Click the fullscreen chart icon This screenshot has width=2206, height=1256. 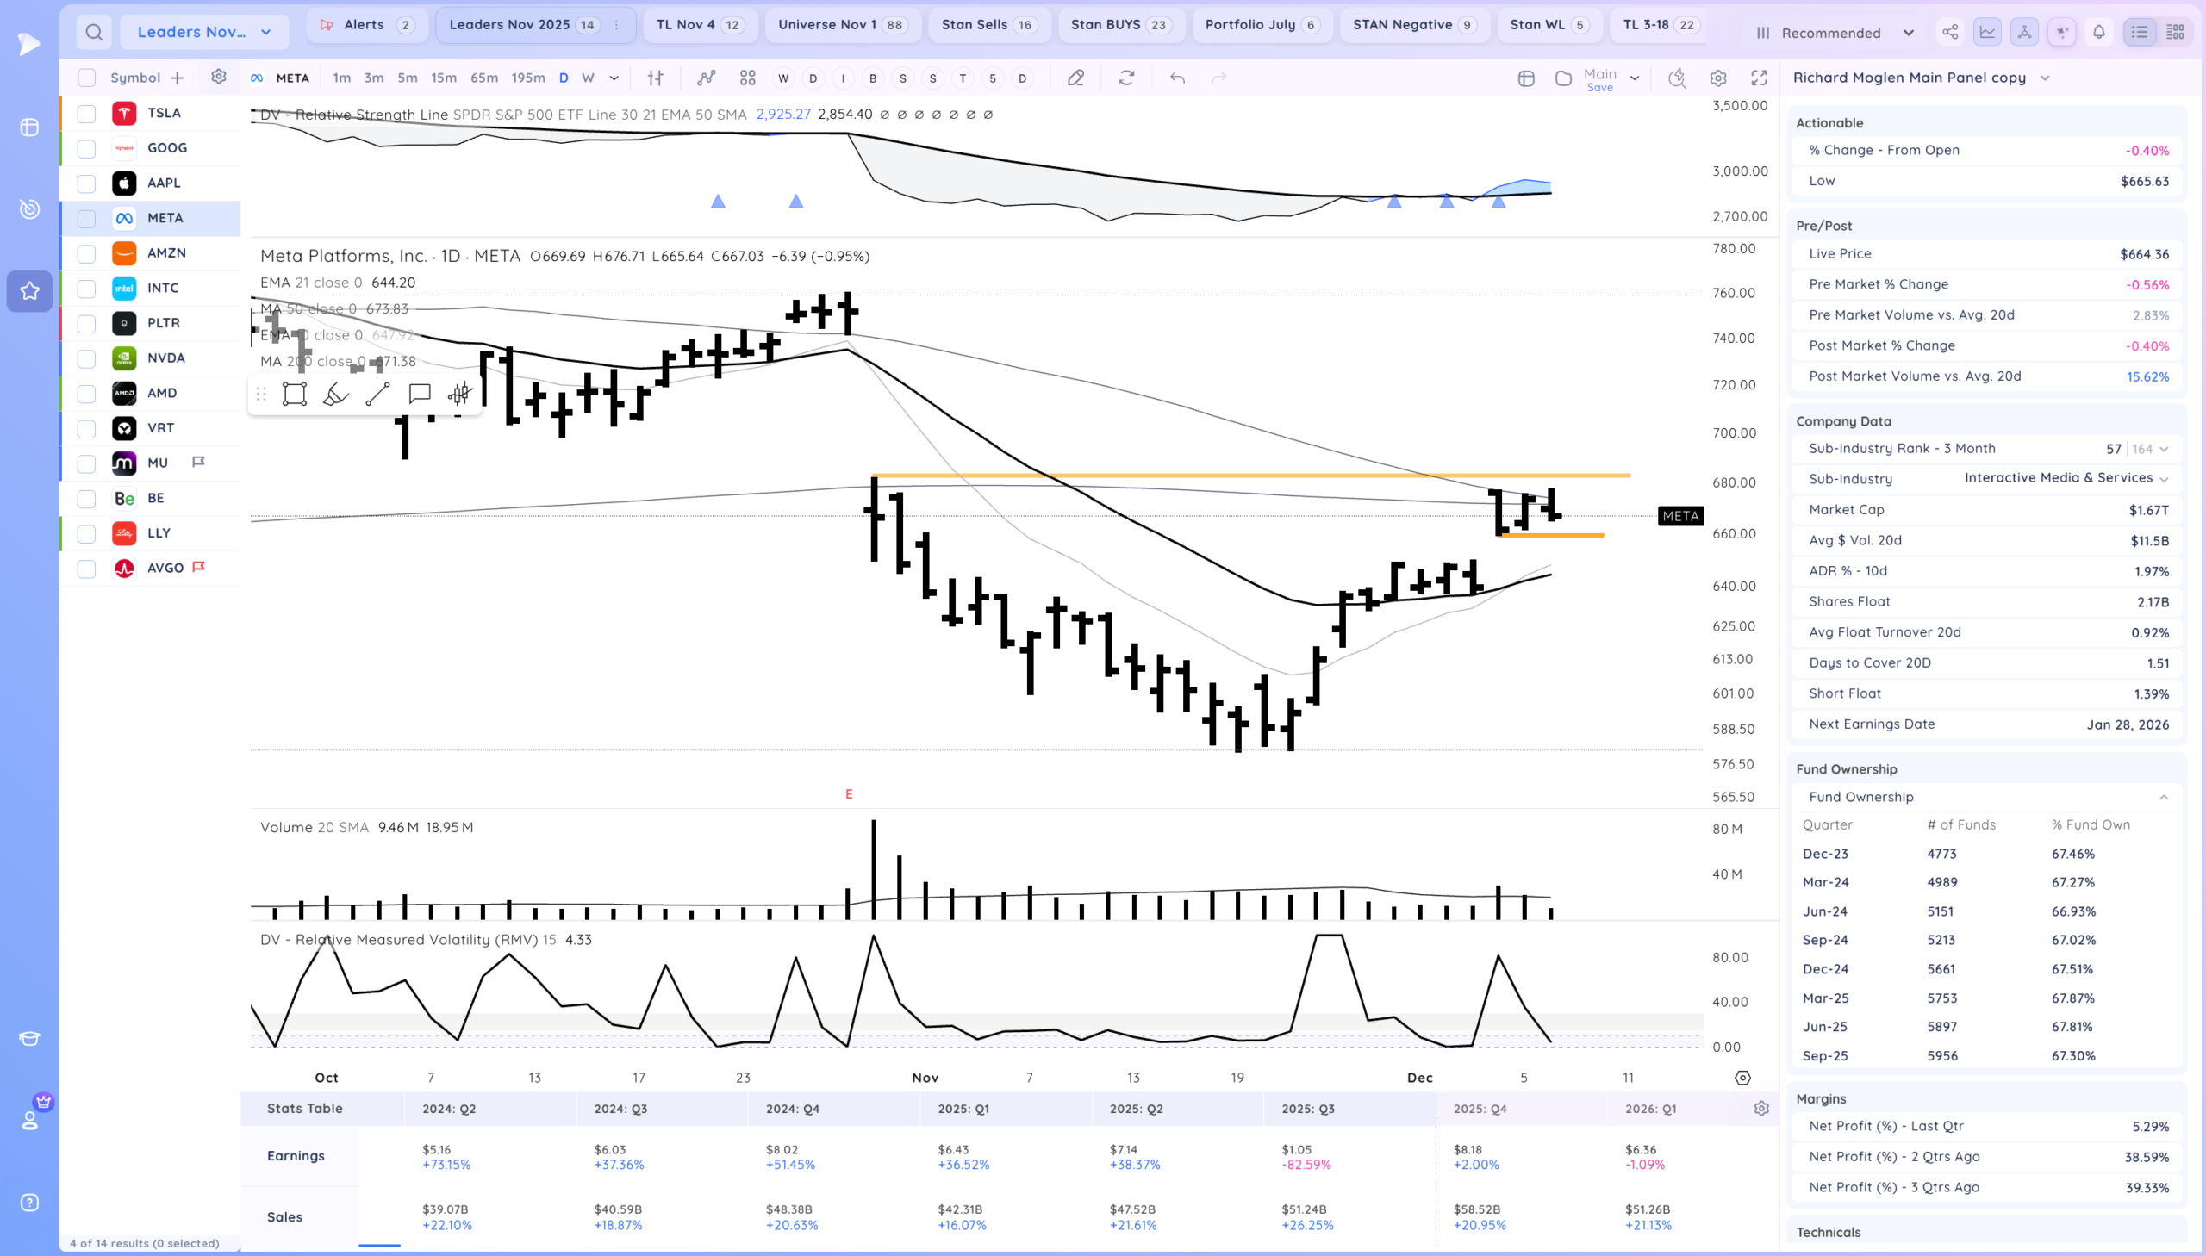(x=1758, y=78)
